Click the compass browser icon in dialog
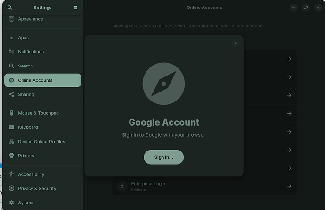325x210 pixels. [163, 84]
